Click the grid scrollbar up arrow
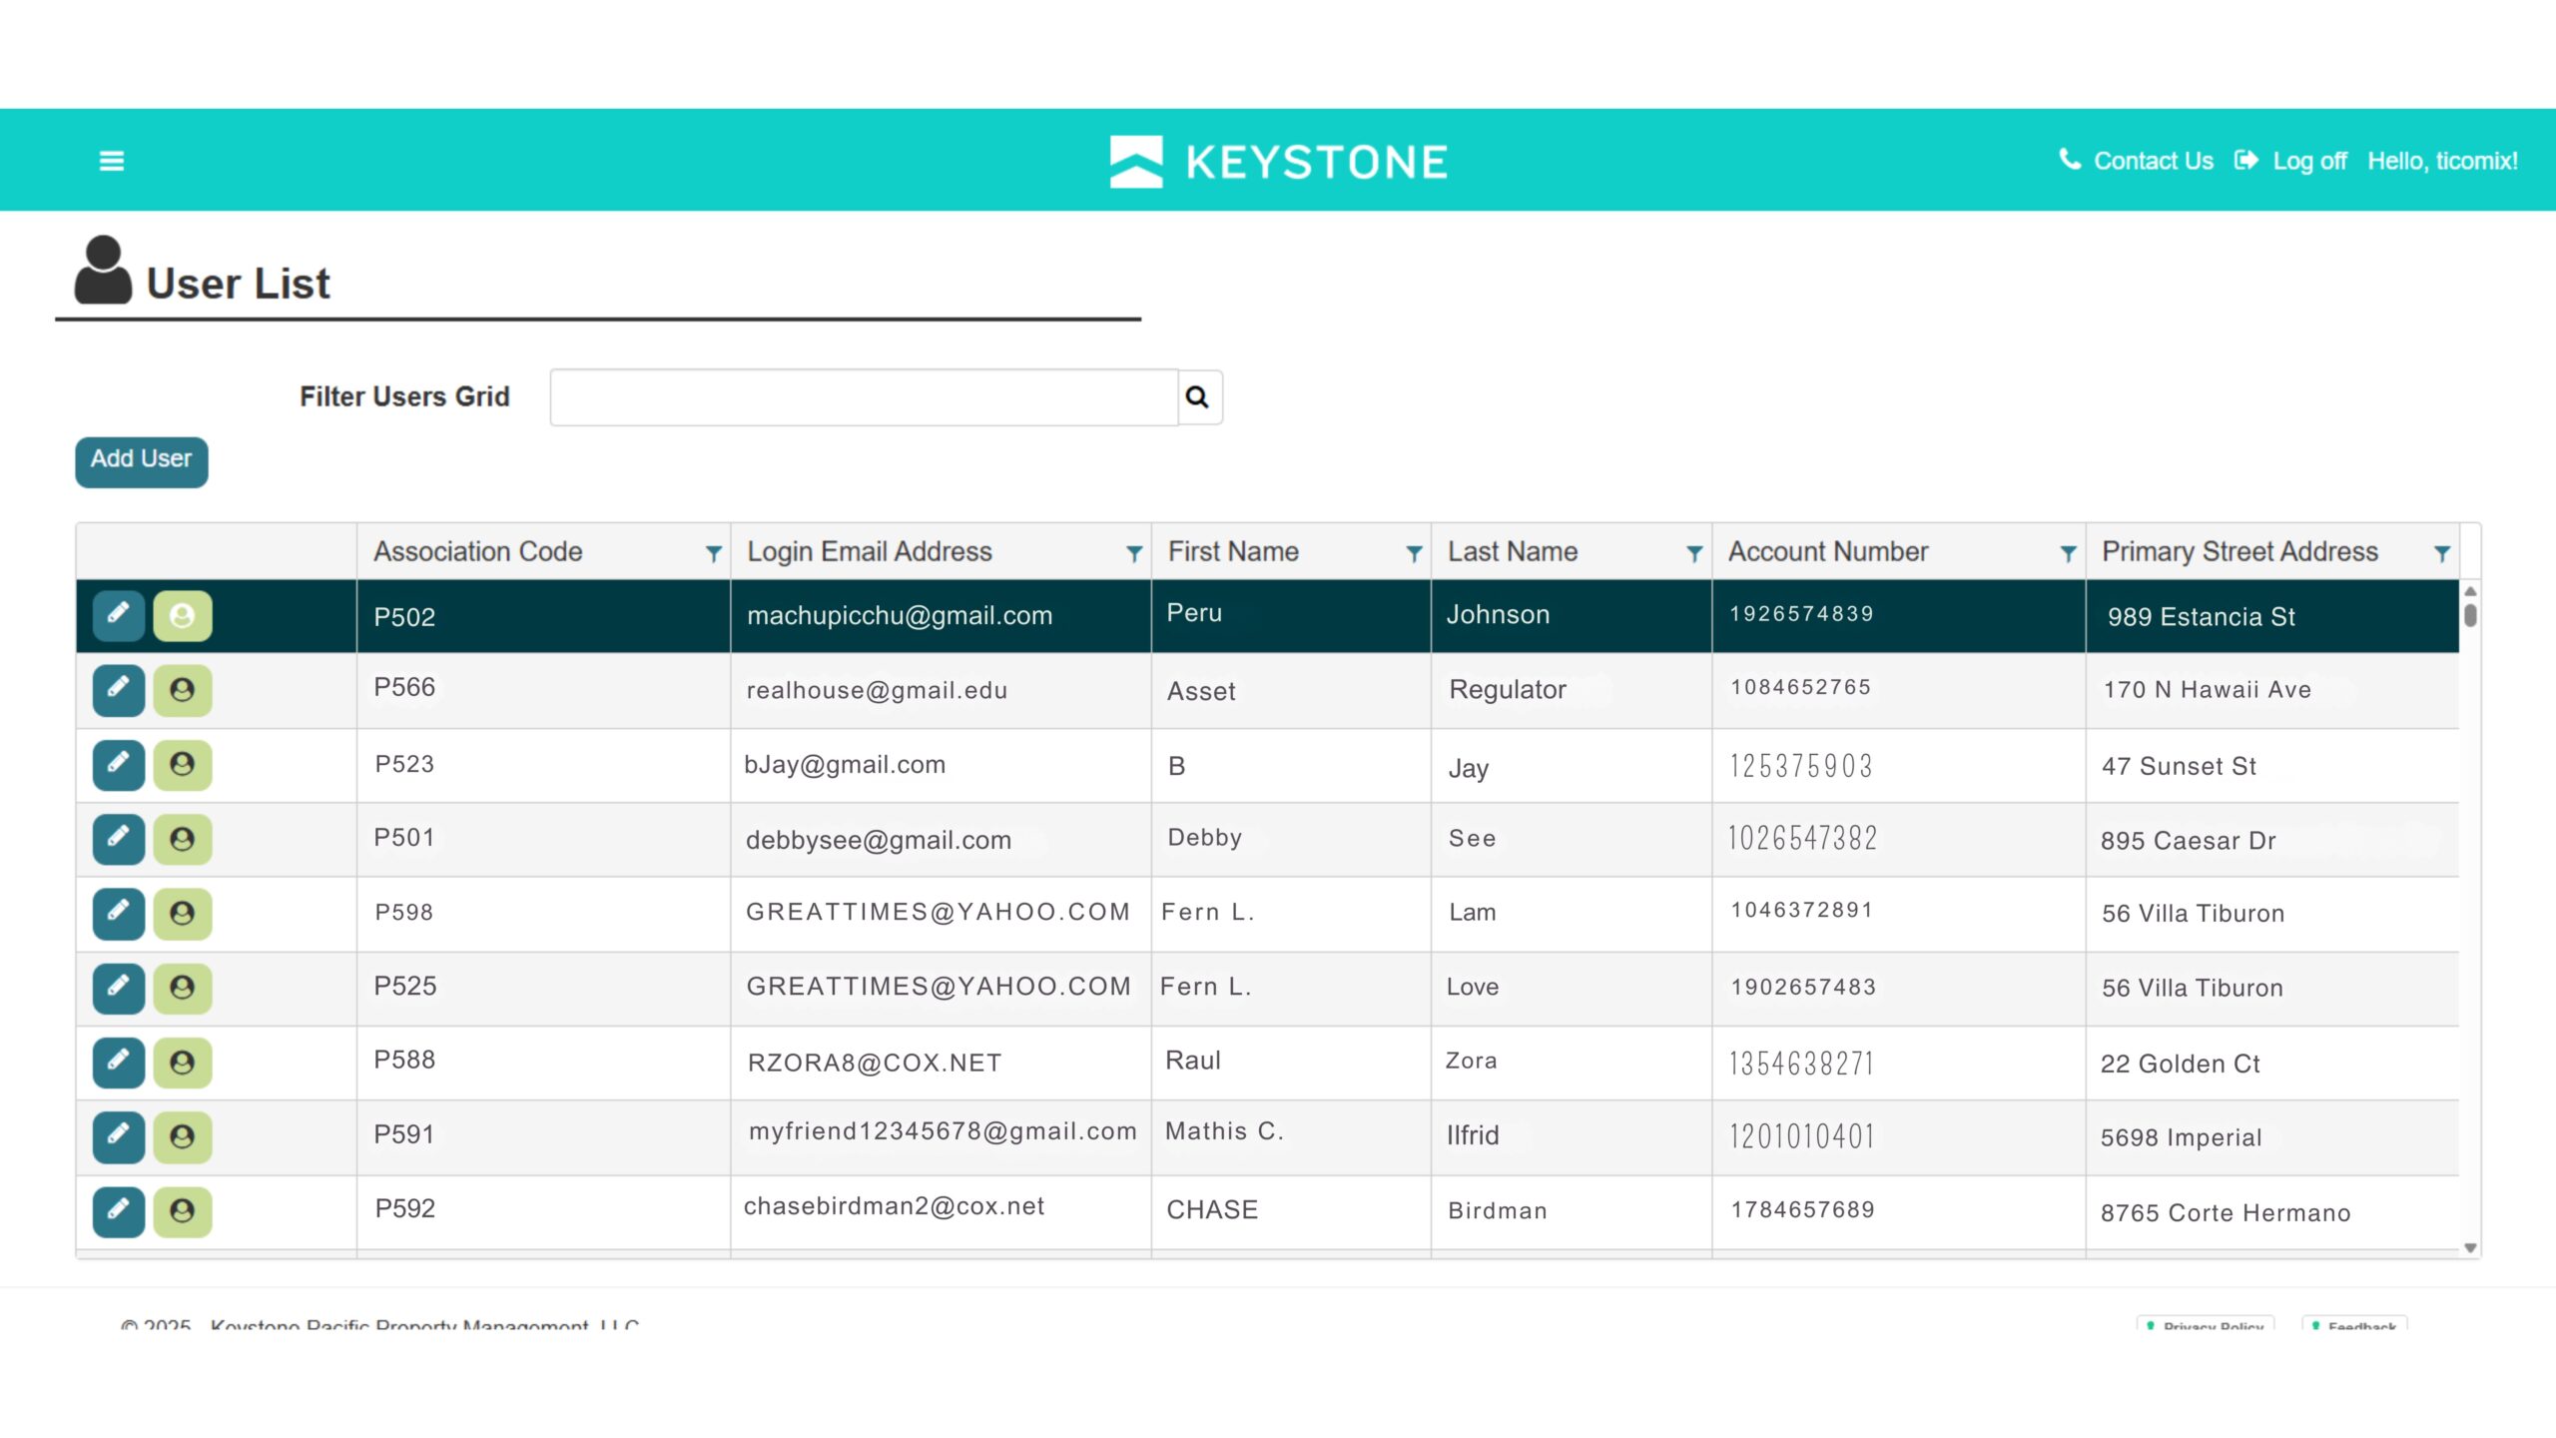 pyautogui.click(x=2470, y=591)
